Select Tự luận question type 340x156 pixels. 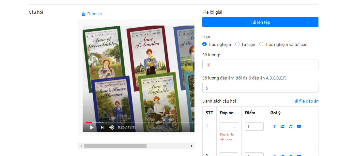coord(238,44)
